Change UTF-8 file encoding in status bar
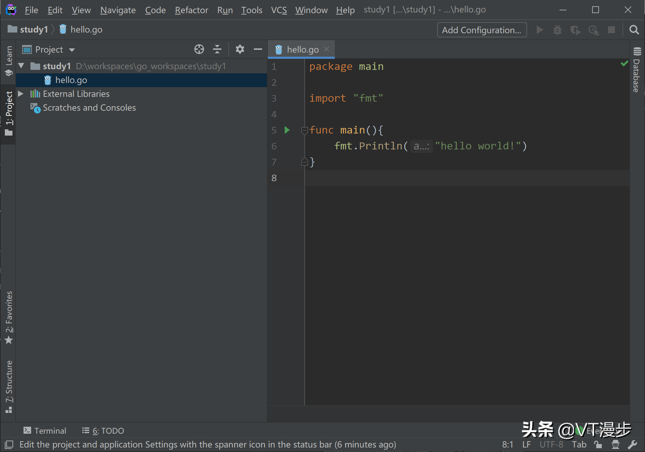Image resolution: width=645 pixels, height=452 pixels. pyautogui.click(x=551, y=444)
